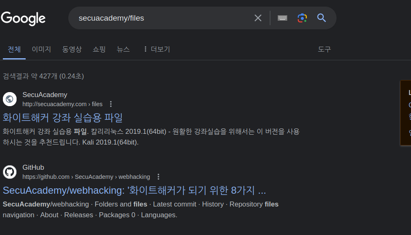
Task: Click the http://secuacademy.com › files URL
Action: [x=62, y=104]
